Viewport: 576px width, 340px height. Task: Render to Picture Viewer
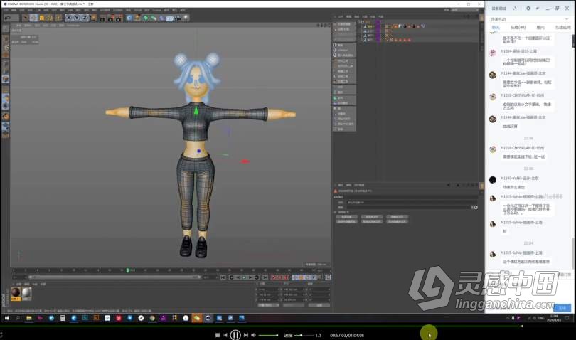[110, 18]
